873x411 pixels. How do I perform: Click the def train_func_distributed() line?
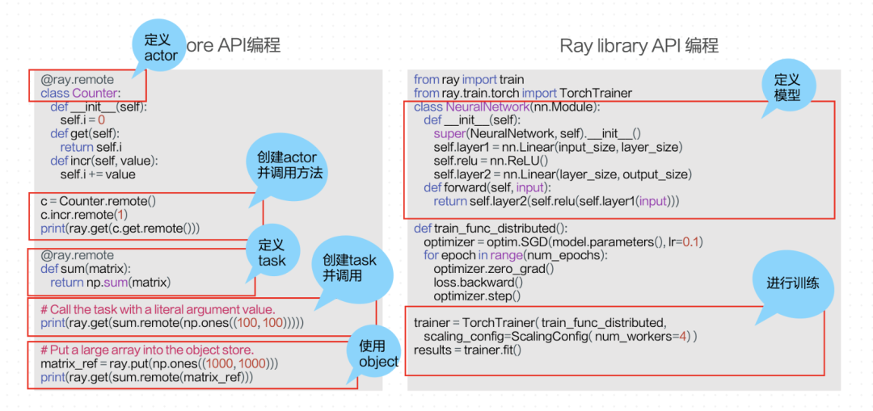pos(491,228)
